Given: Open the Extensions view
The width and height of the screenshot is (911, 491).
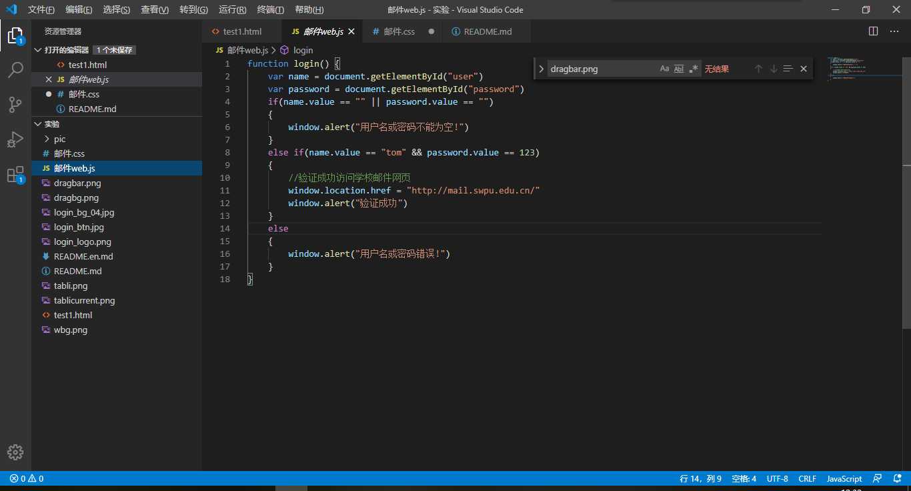Looking at the screenshot, I should pyautogui.click(x=15, y=175).
